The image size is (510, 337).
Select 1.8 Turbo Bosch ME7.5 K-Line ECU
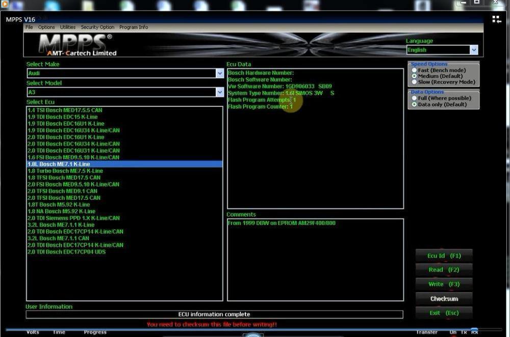[x=65, y=171]
